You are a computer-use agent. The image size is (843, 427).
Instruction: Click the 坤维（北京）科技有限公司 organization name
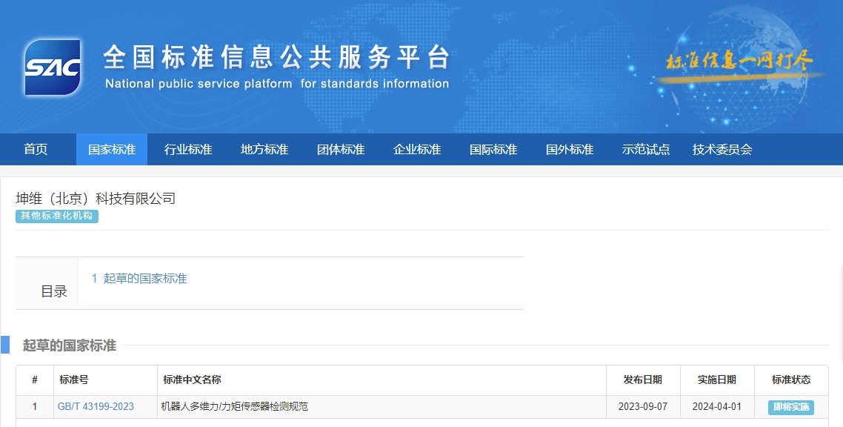coord(96,199)
